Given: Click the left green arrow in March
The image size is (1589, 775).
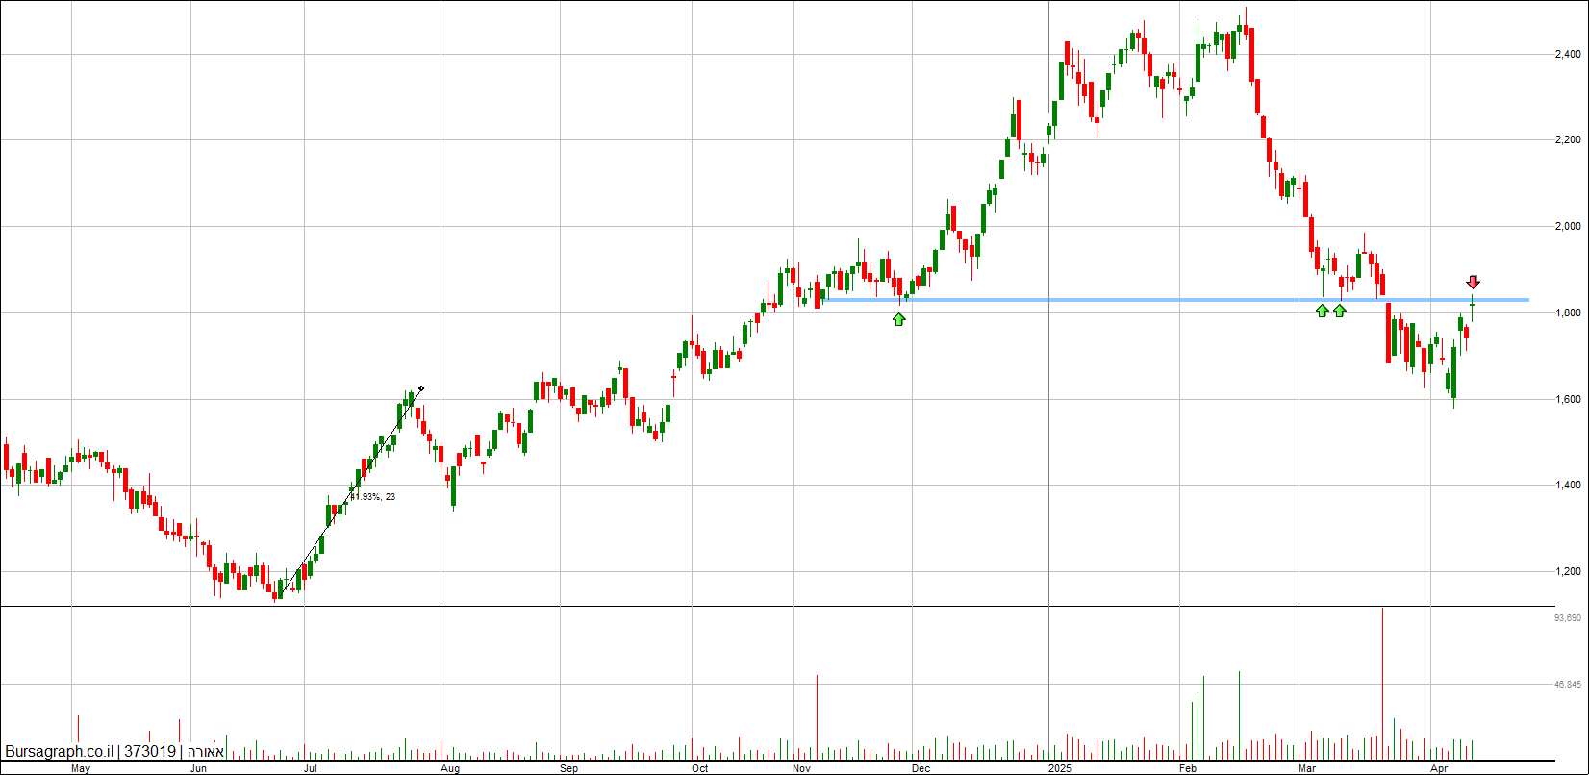Looking at the screenshot, I should point(1323,311).
